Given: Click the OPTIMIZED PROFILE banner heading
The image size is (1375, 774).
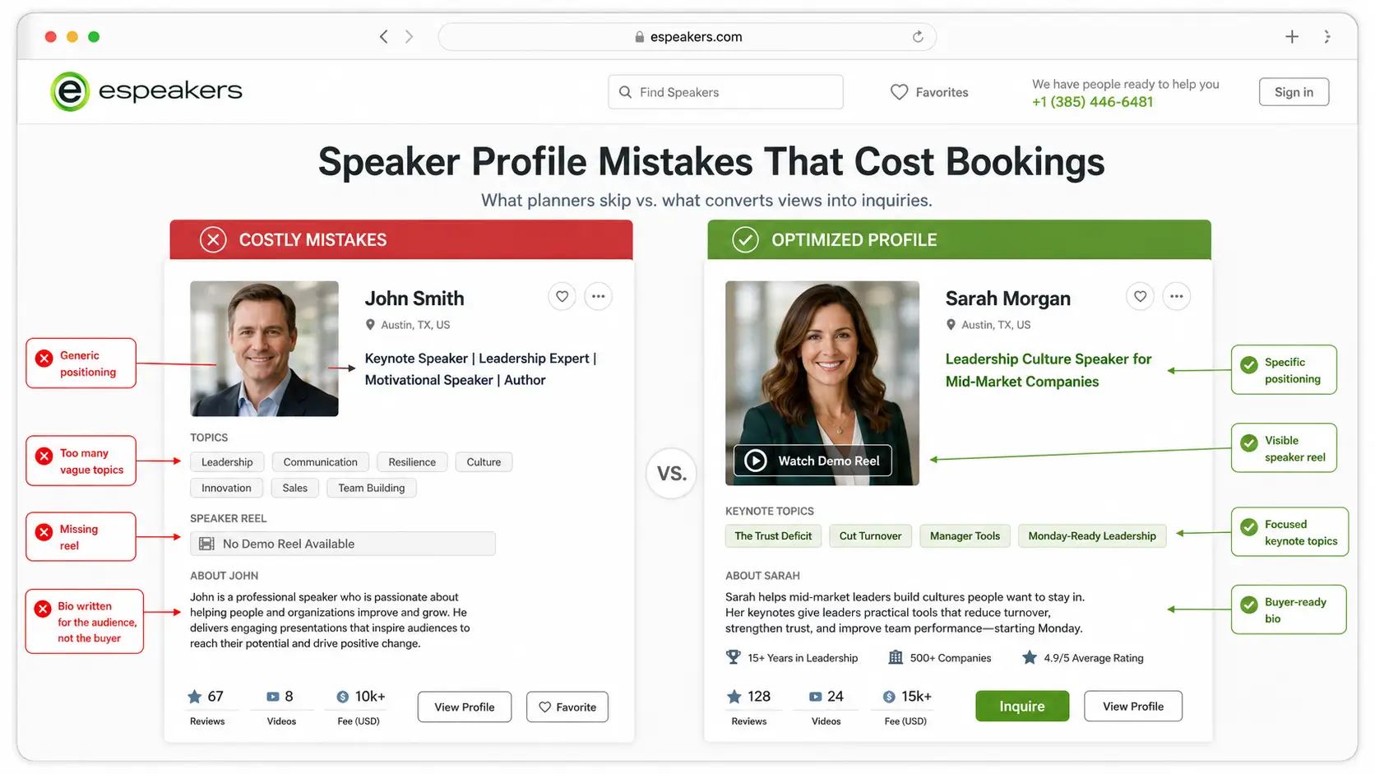Looking at the screenshot, I should tap(854, 240).
